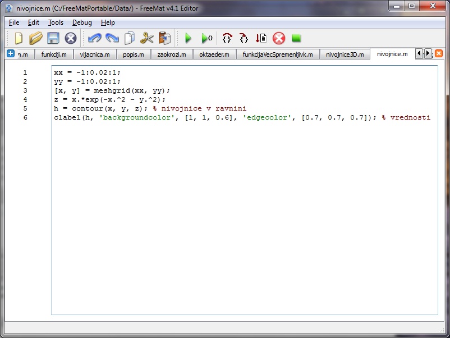Close the current tab with orange X
450x338 pixels.
coord(439,53)
